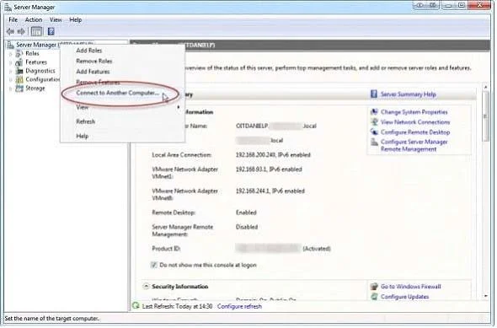The height and width of the screenshot is (328, 497).
Task: Click the Server Summary Help icon
Action: pyautogui.click(x=374, y=94)
